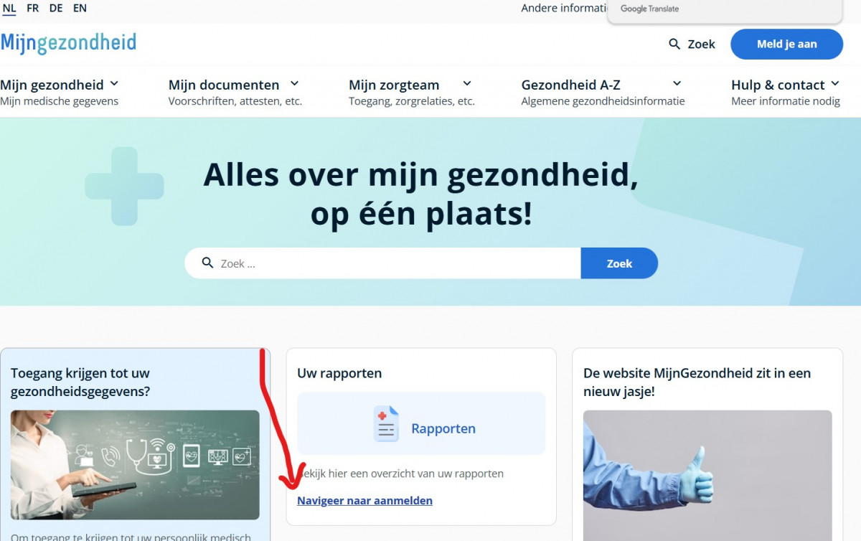This screenshot has height=541, width=861.
Task: Switch language to FR
Action: click(x=33, y=9)
